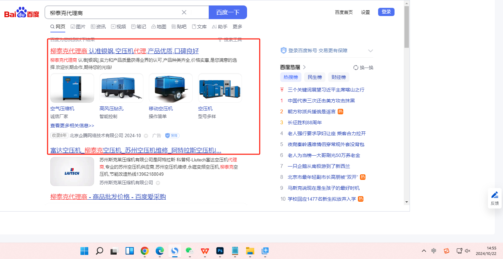The width and height of the screenshot is (503, 259).
Task: Open Windows taskbar search
Action: [x=100, y=251]
